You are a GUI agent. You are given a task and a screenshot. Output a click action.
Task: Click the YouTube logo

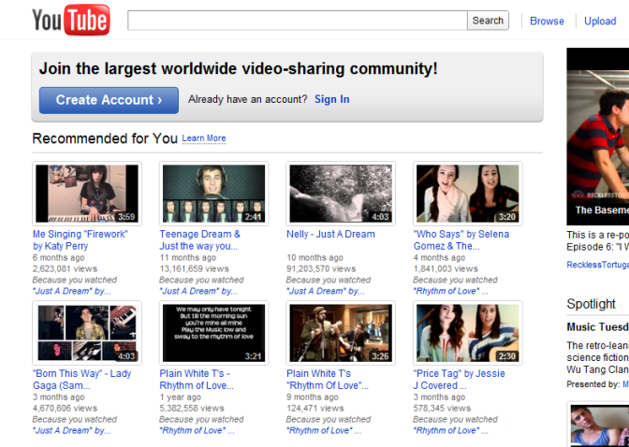70,21
